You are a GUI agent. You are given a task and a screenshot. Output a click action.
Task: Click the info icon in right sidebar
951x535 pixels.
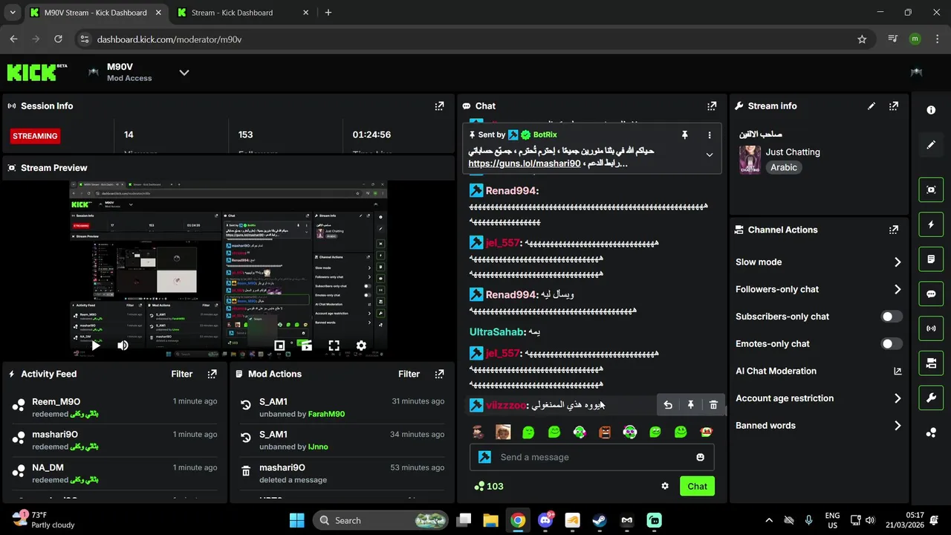931,110
